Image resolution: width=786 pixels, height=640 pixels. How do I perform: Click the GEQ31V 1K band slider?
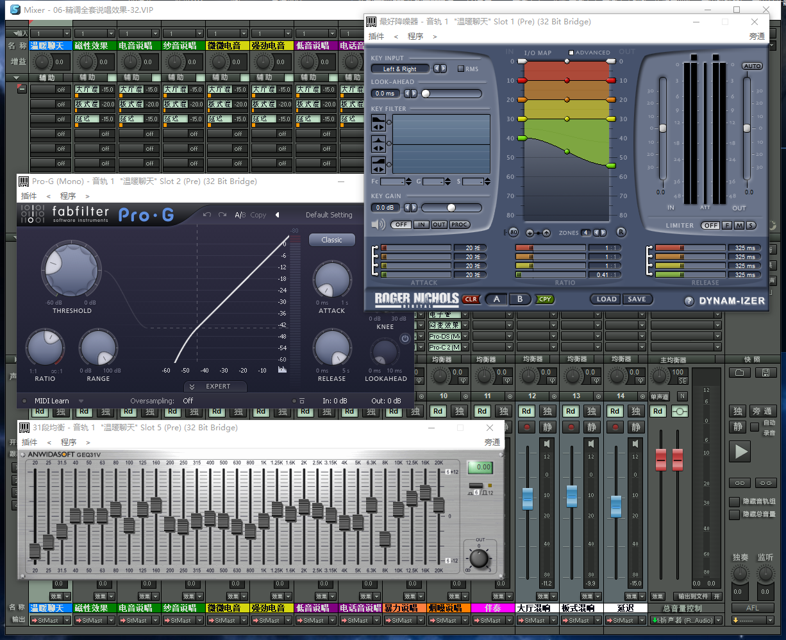pos(263,521)
